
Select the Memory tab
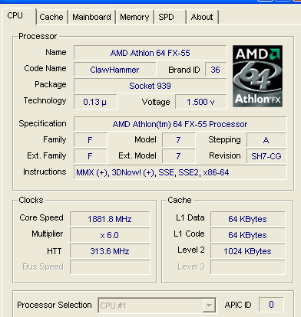tap(134, 17)
